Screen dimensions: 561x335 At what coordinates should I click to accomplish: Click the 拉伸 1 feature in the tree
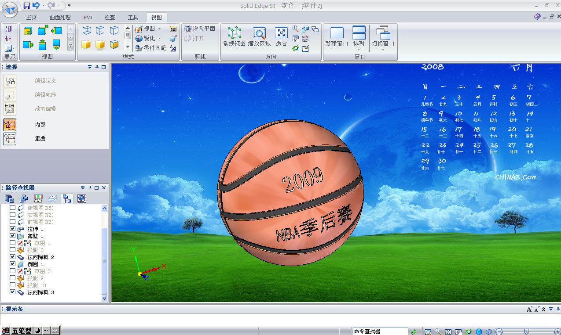(x=36, y=229)
